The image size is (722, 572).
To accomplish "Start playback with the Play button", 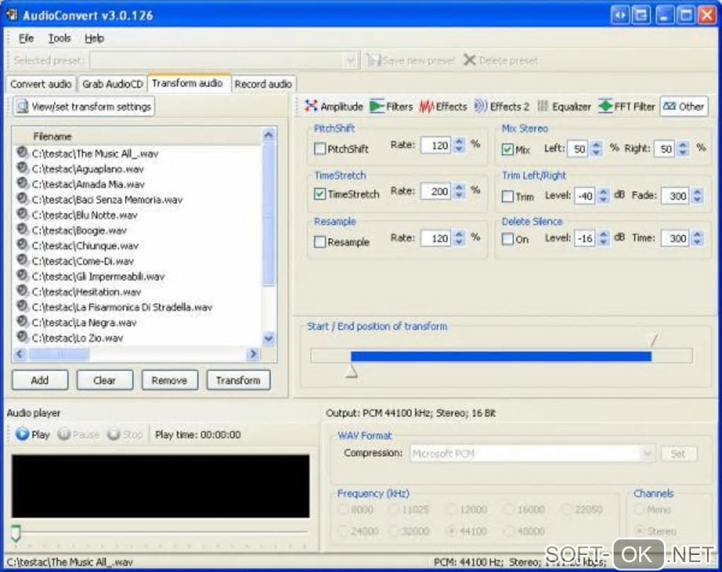I will coord(33,434).
